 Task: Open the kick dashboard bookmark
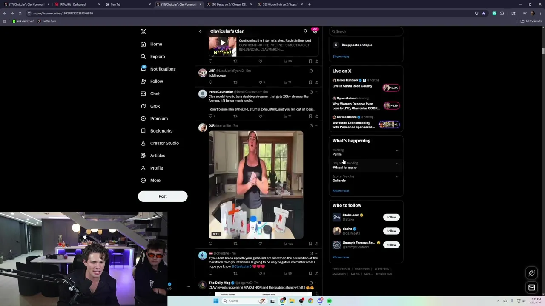tap(23, 21)
